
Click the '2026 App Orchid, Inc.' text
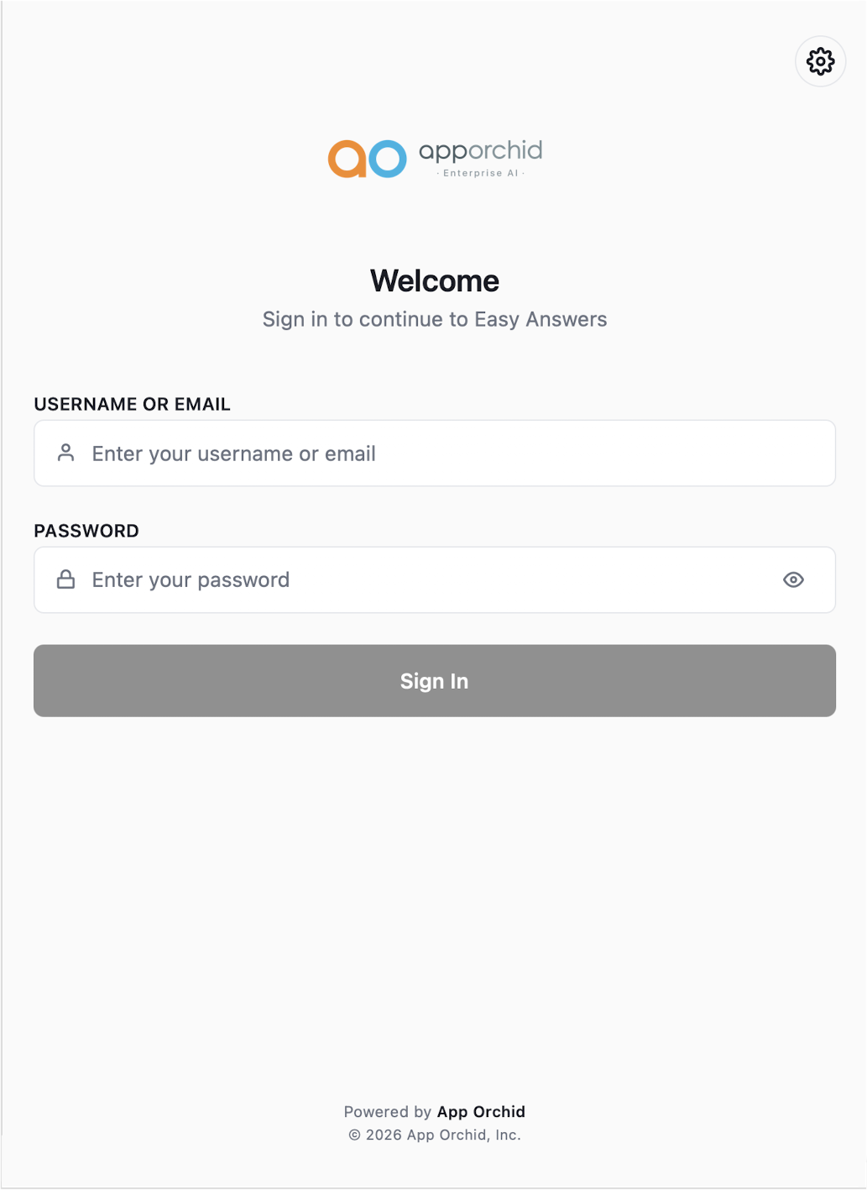[443, 1135]
